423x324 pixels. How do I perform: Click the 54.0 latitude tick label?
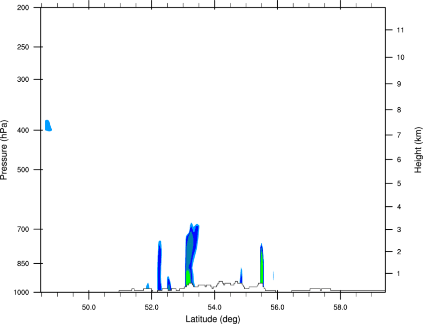214,308
